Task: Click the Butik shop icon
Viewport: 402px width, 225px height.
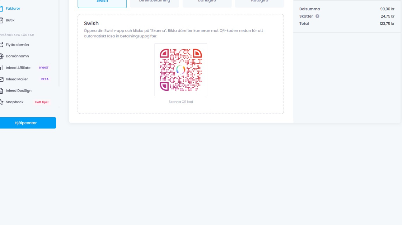Action: click(x=1, y=20)
